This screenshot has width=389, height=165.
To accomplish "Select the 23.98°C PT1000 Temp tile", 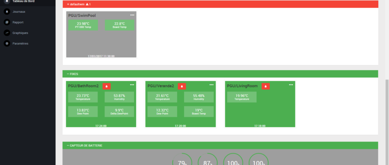I will (x=83, y=25).
